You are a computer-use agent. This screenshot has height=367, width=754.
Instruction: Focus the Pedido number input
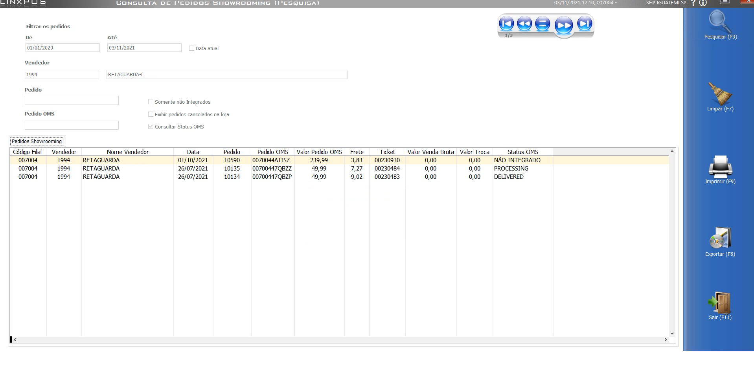coord(72,101)
